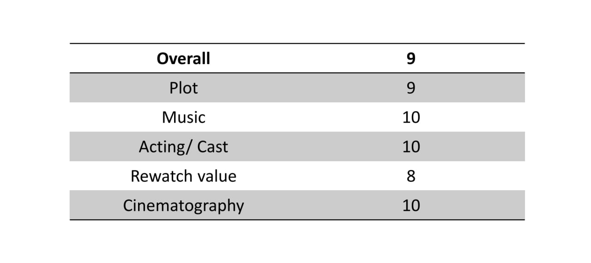Image resolution: width=591 pixels, height=263 pixels.
Task: Click the Plot row label
Action: (183, 88)
